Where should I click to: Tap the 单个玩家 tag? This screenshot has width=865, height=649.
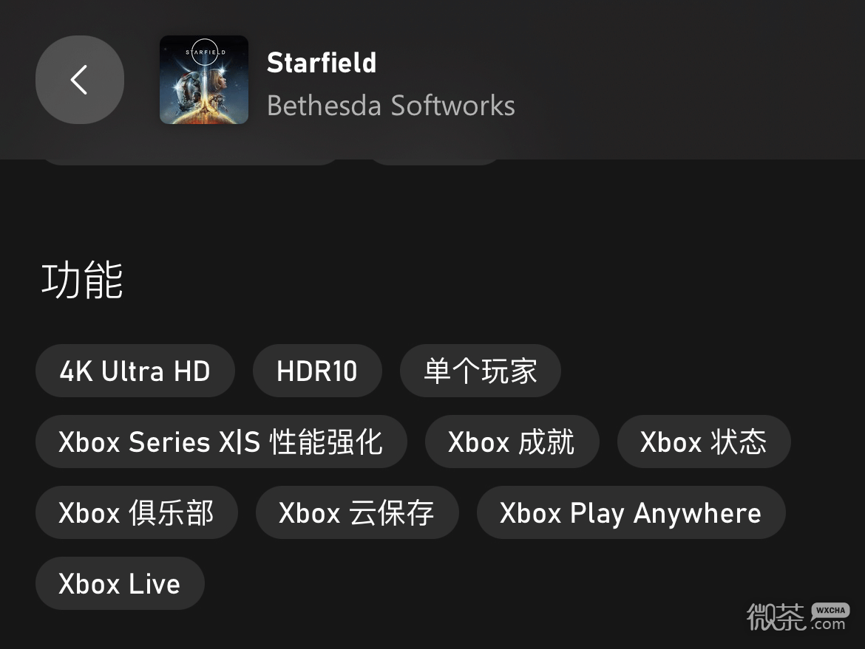pyautogui.click(x=481, y=371)
